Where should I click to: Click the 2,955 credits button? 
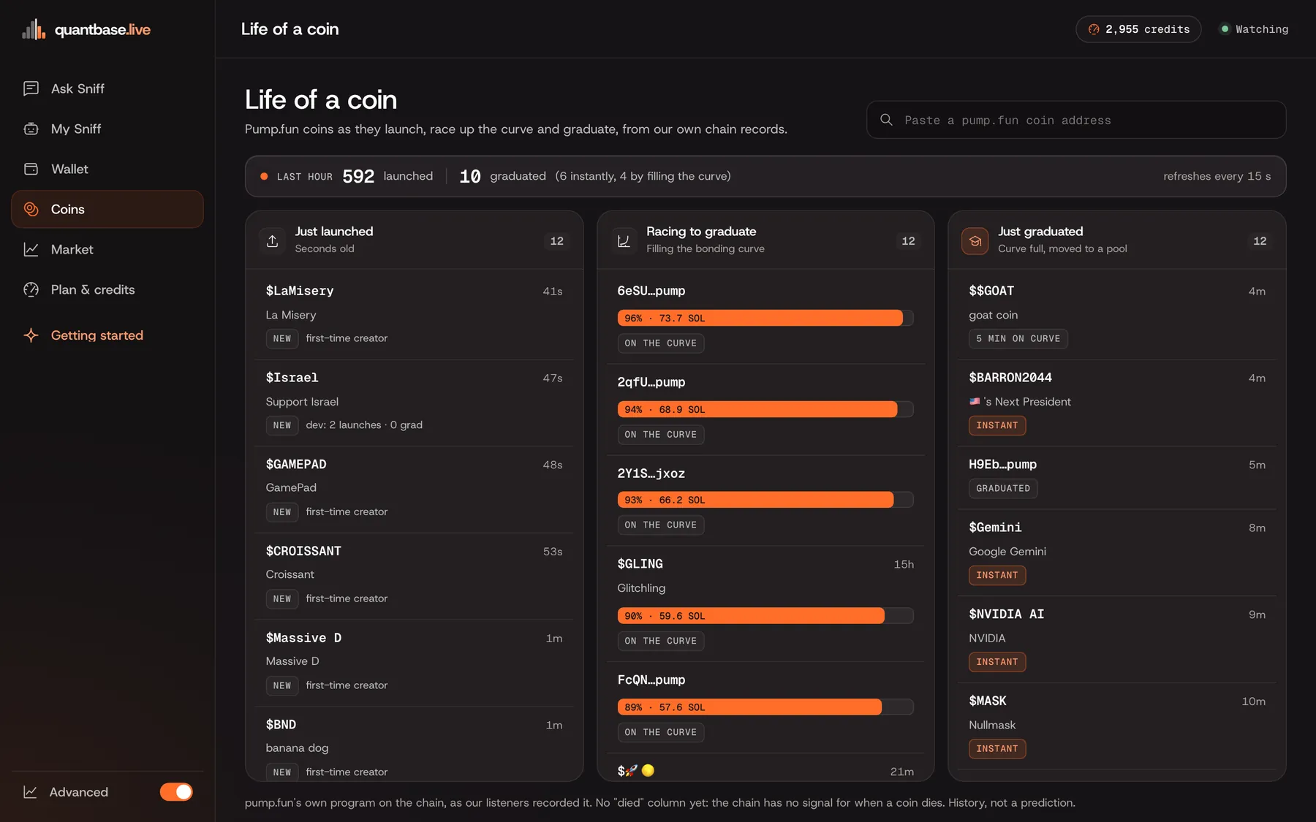pyautogui.click(x=1138, y=29)
